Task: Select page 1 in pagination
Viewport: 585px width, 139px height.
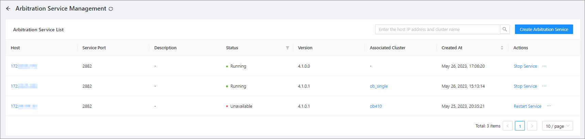Action: click(x=520, y=126)
